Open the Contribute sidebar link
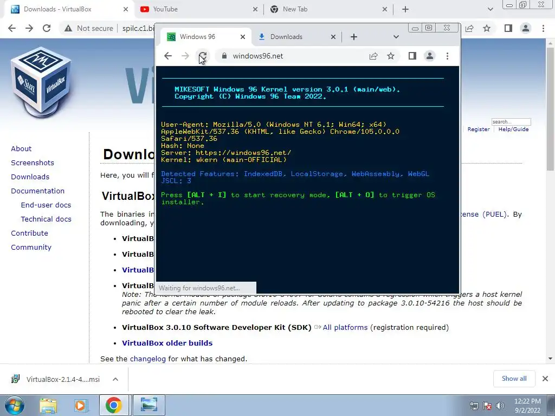555x416 pixels. pyautogui.click(x=29, y=233)
